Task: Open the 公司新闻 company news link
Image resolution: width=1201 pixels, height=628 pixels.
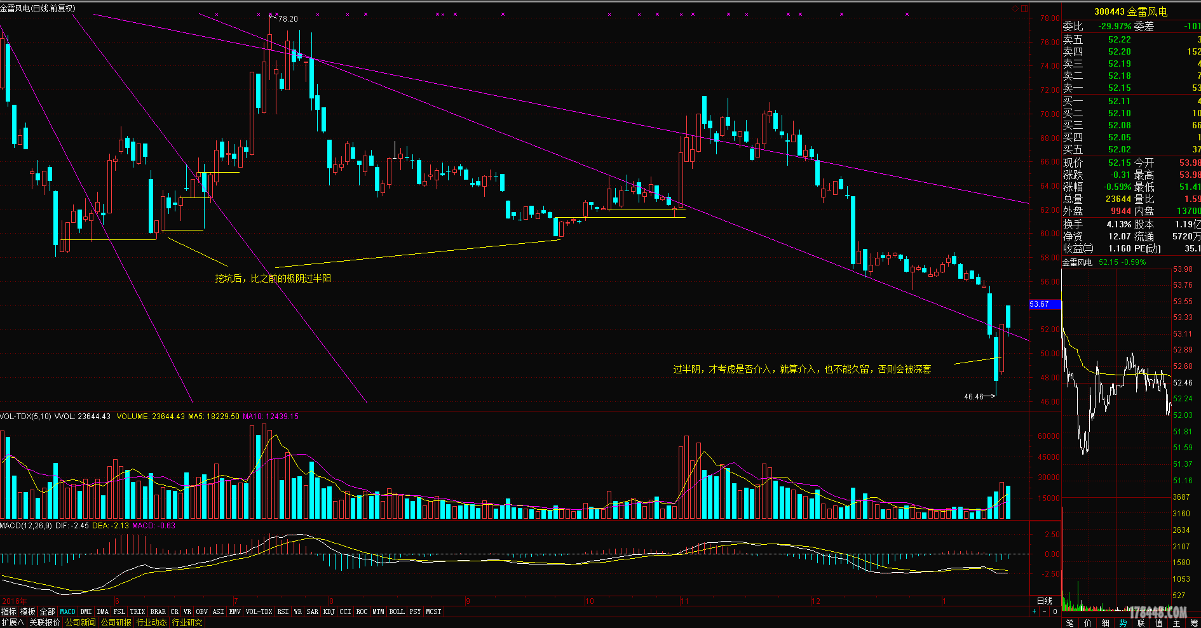Action: pyautogui.click(x=81, y=622)
